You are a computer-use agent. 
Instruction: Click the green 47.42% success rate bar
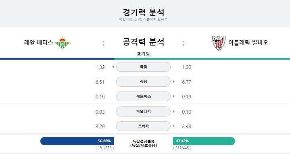point(204,141)
